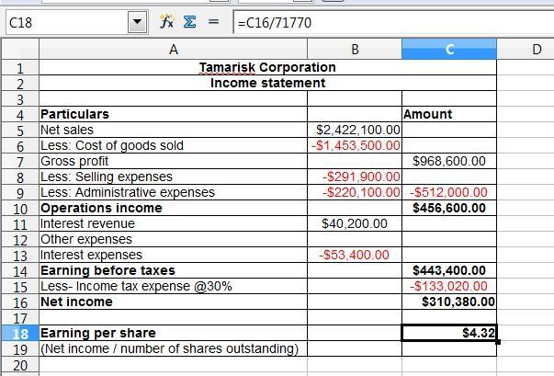This screenshot has height=376, width=554.
Task: Select the -$1,453,500.00 cell
Action: click(355, 145)
